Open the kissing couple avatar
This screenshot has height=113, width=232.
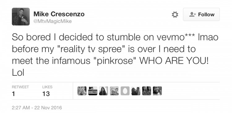[x=136, y=91]
